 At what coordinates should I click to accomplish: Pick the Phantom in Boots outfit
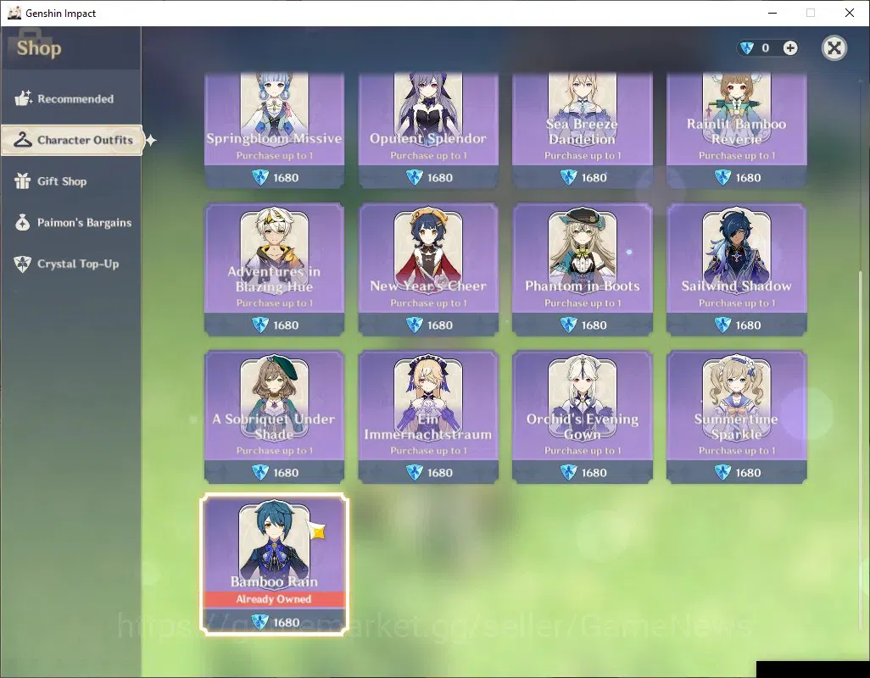pos(582,270)
